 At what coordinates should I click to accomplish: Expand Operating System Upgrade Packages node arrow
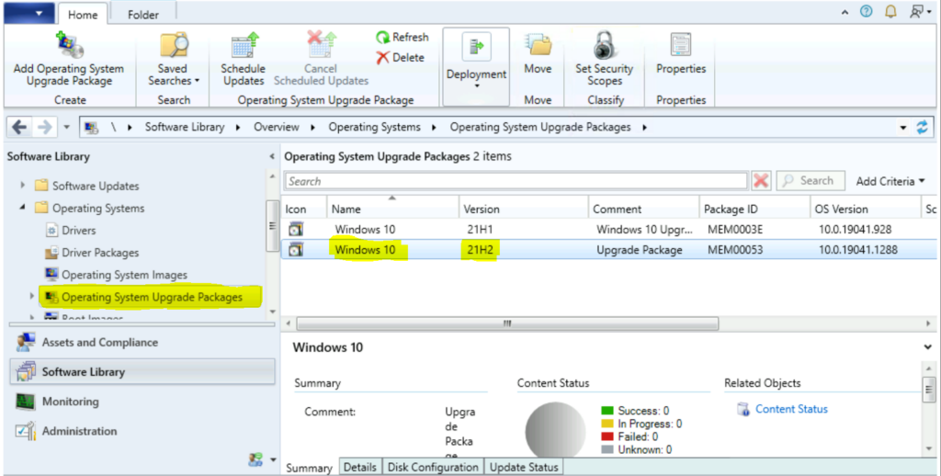[x=32, y=297]
